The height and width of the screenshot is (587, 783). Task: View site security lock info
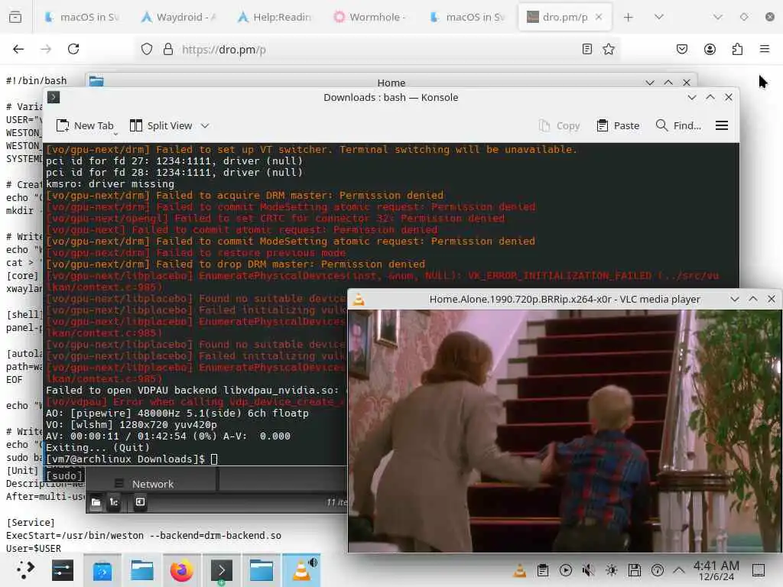[168, 49]
